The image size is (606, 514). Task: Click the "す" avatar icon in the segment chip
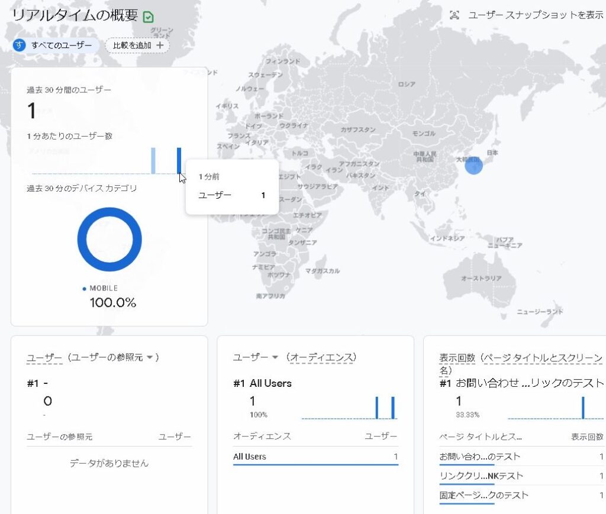pos(20,46)
